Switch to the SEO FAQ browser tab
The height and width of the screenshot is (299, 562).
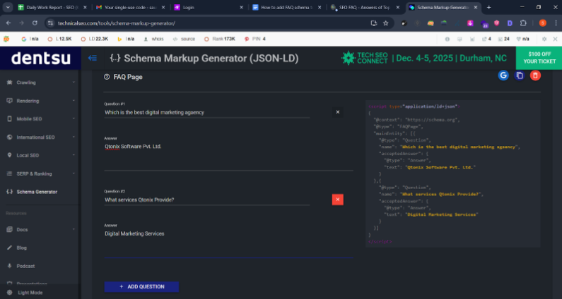(363, 7)
